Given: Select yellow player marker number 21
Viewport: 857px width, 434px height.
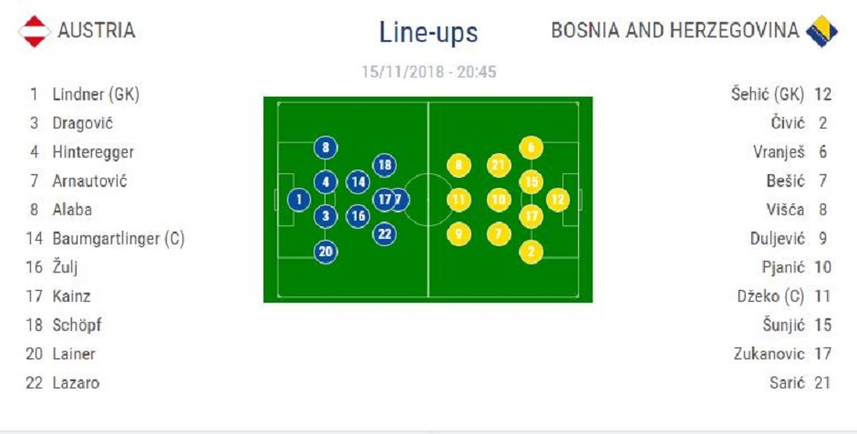Looking at the screenshot, I should tap(498, 165).
